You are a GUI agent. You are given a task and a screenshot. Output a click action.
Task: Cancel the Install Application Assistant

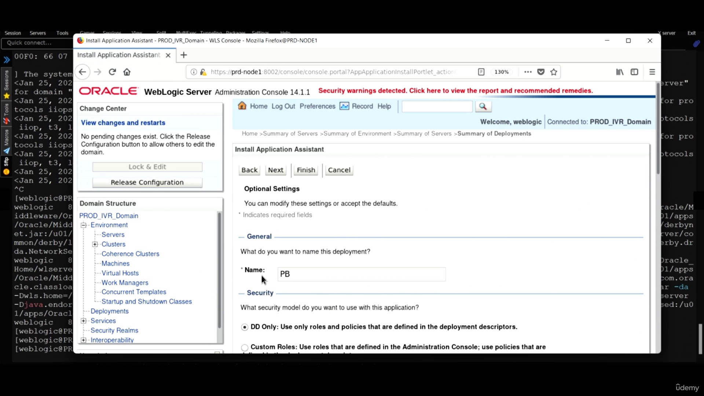339,170
